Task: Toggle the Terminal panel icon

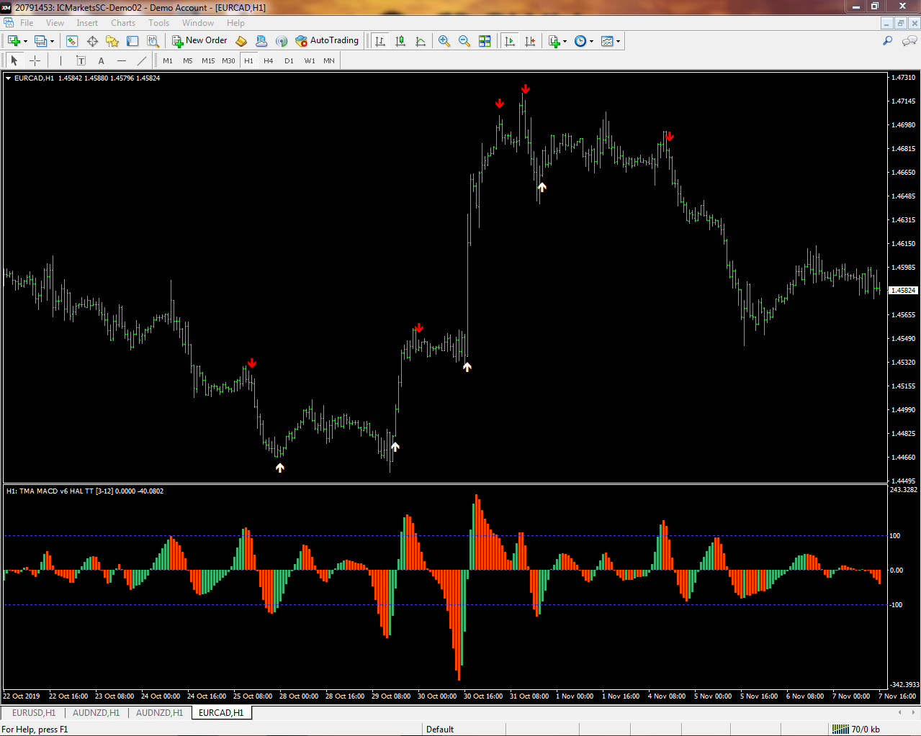Action: coord(132,41)
